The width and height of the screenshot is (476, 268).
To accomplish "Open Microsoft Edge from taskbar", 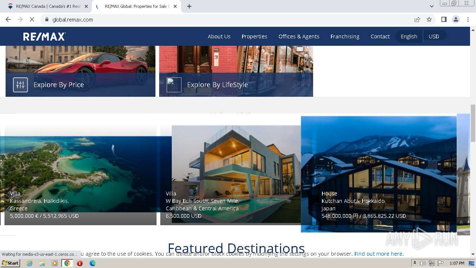I will (x=92, y=263).
